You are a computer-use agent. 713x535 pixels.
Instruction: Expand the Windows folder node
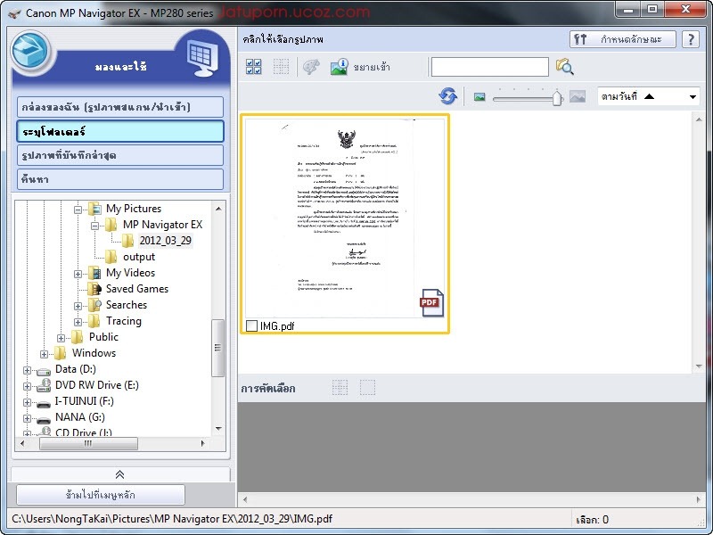pyautogui.click(x=44, y=354)
